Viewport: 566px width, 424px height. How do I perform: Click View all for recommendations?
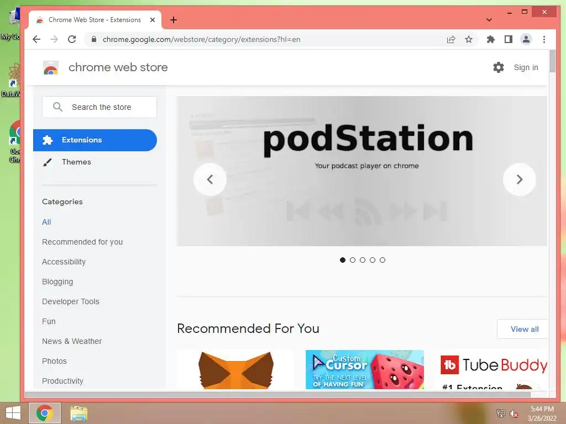(x=524, y=329)
